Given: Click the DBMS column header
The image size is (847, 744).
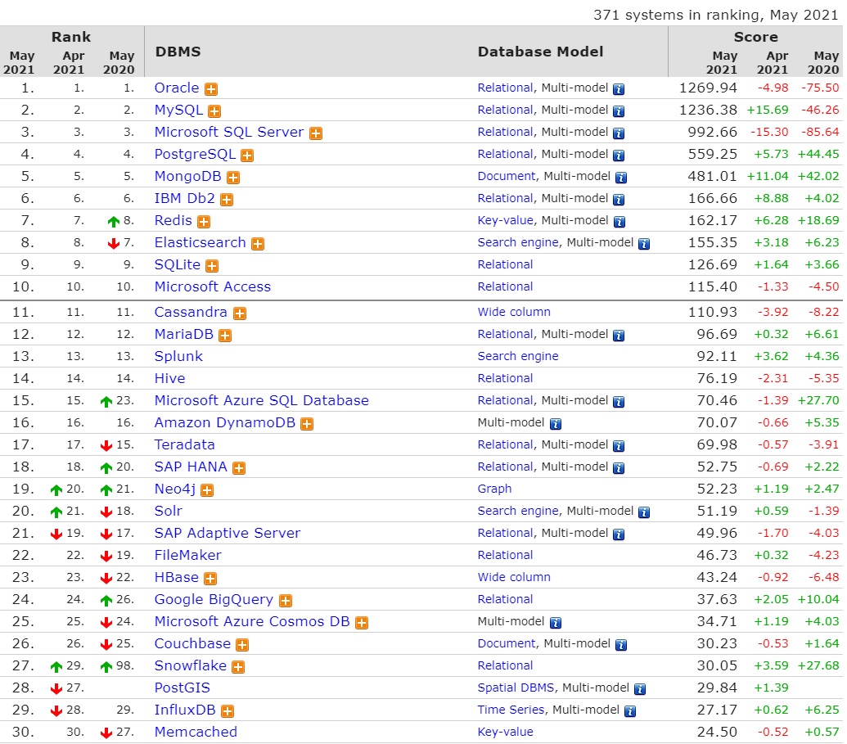Looking at the screenshot, I should point(178,52).
